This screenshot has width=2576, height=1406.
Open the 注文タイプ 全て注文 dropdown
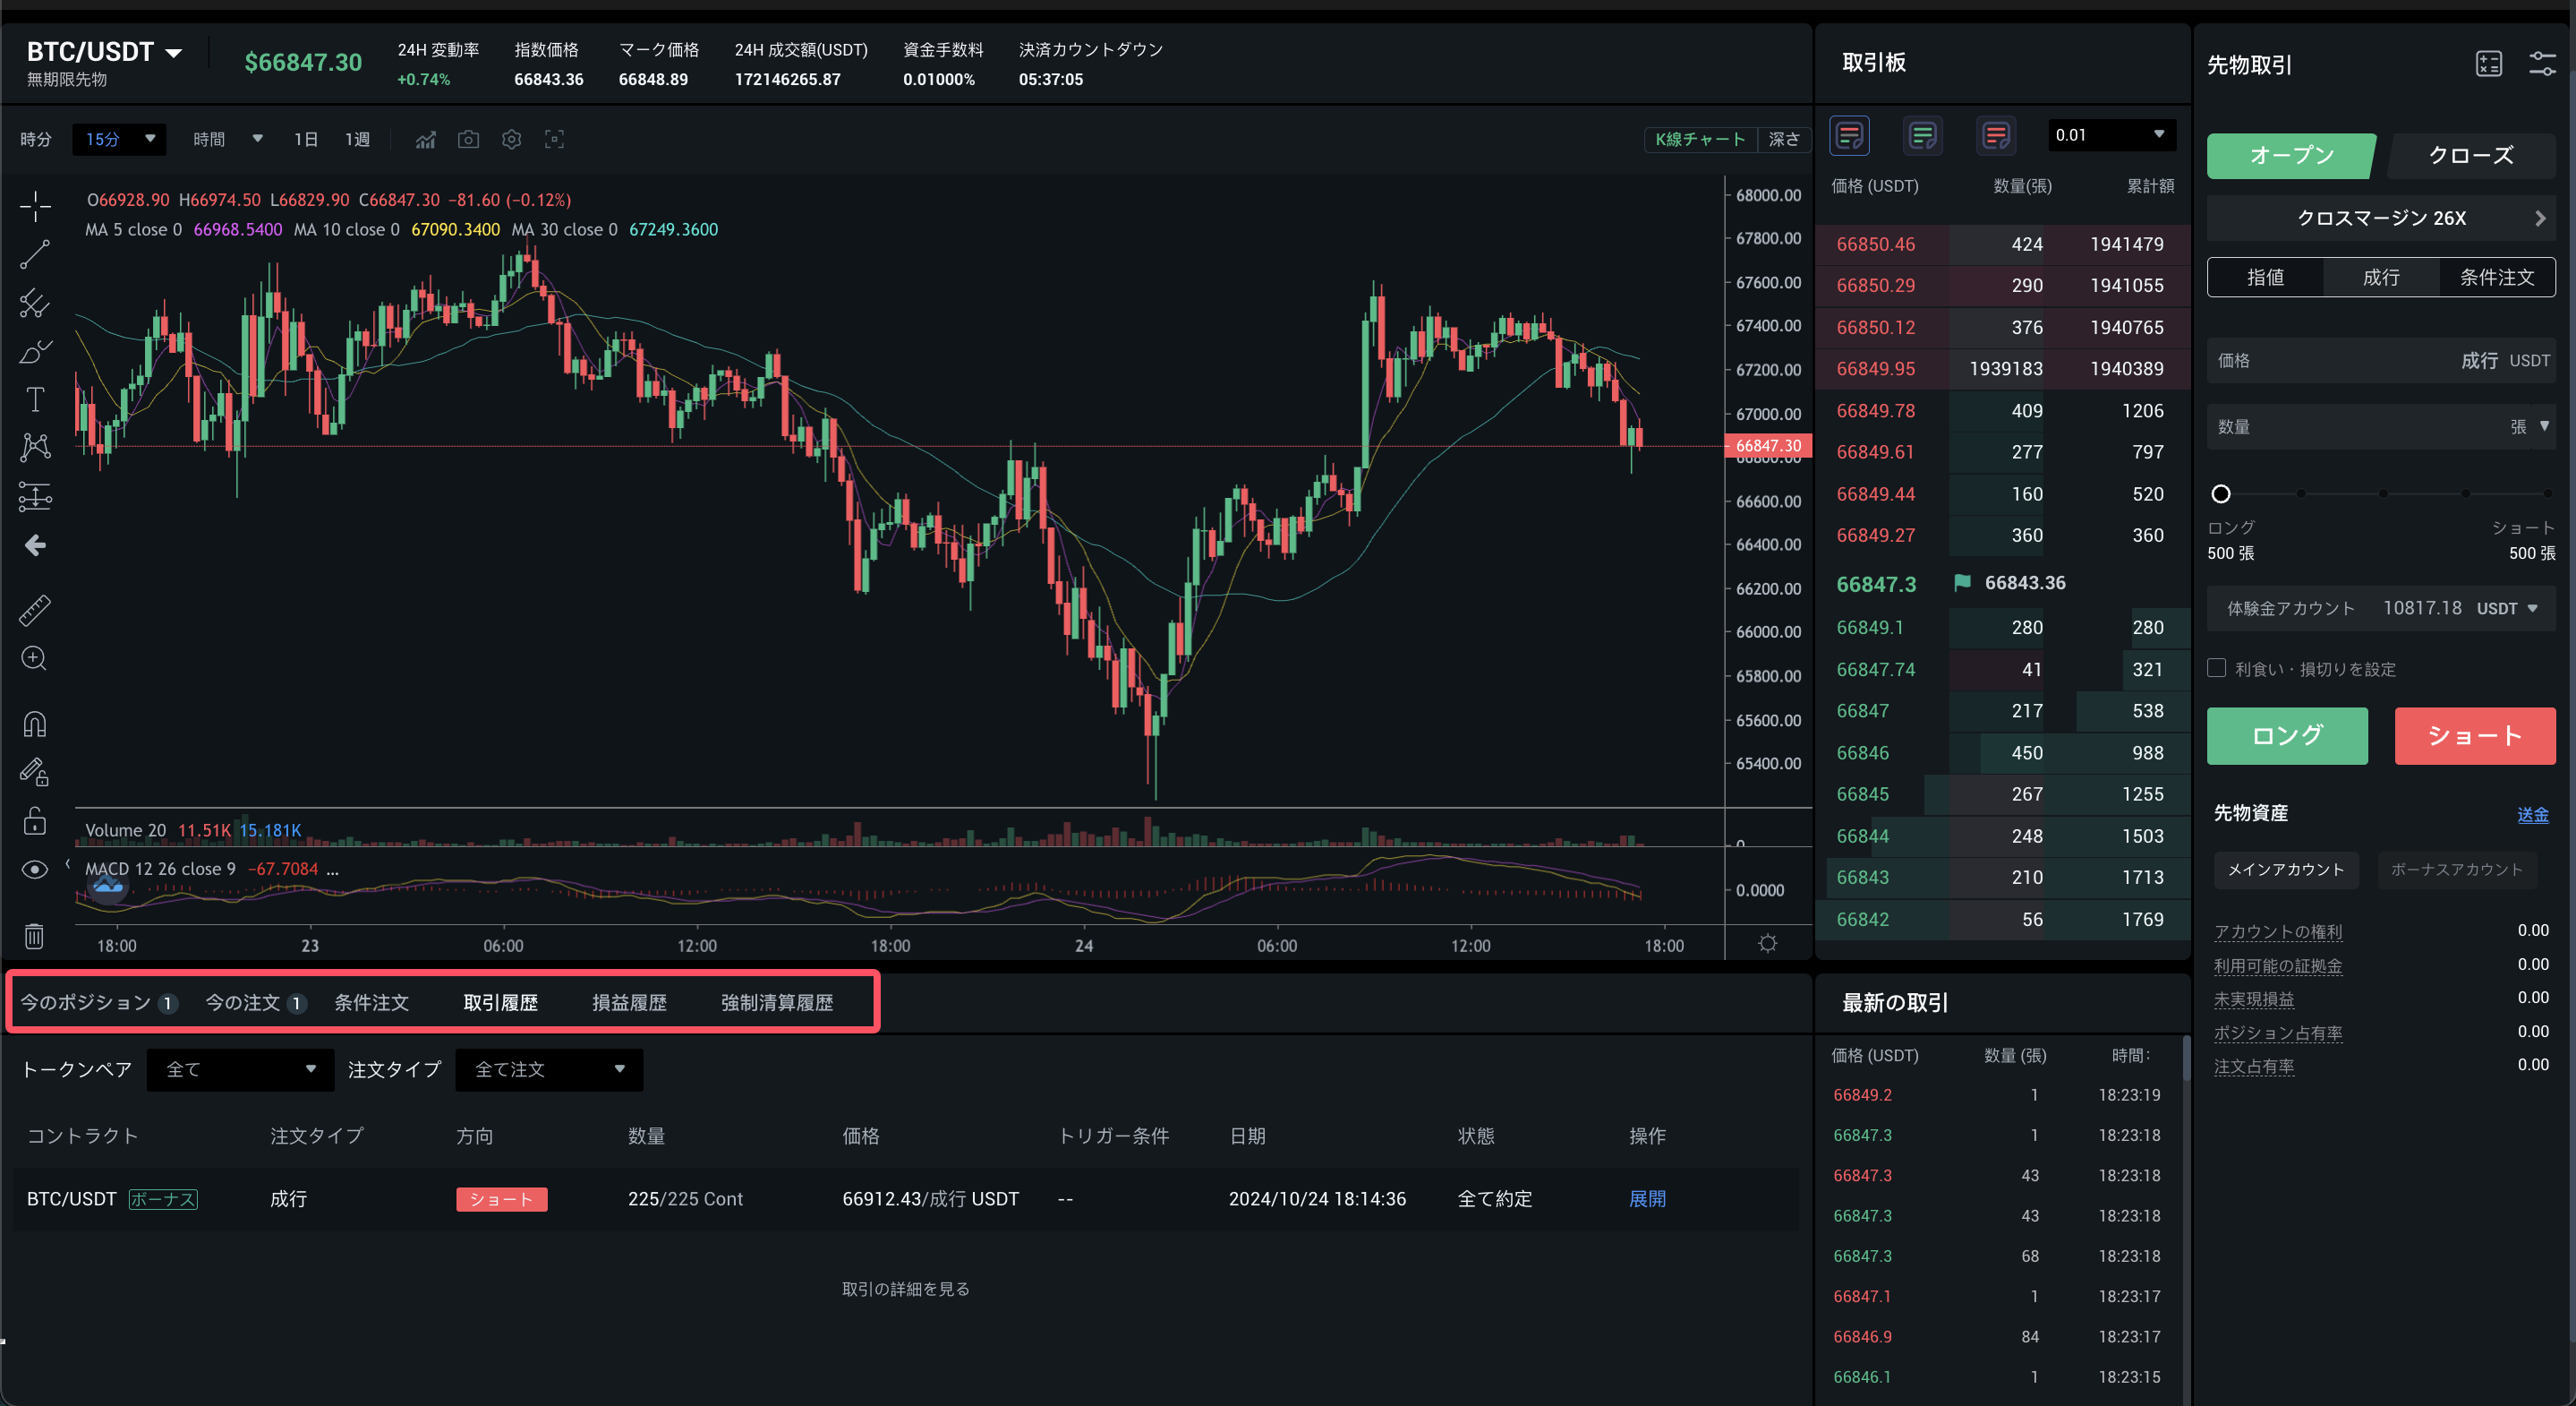(548, 1070)
